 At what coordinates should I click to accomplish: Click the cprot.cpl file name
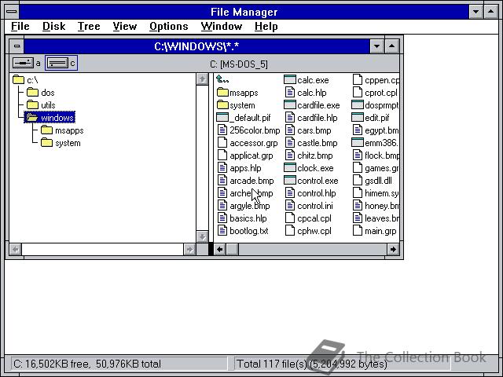click(x=380, y=93)
